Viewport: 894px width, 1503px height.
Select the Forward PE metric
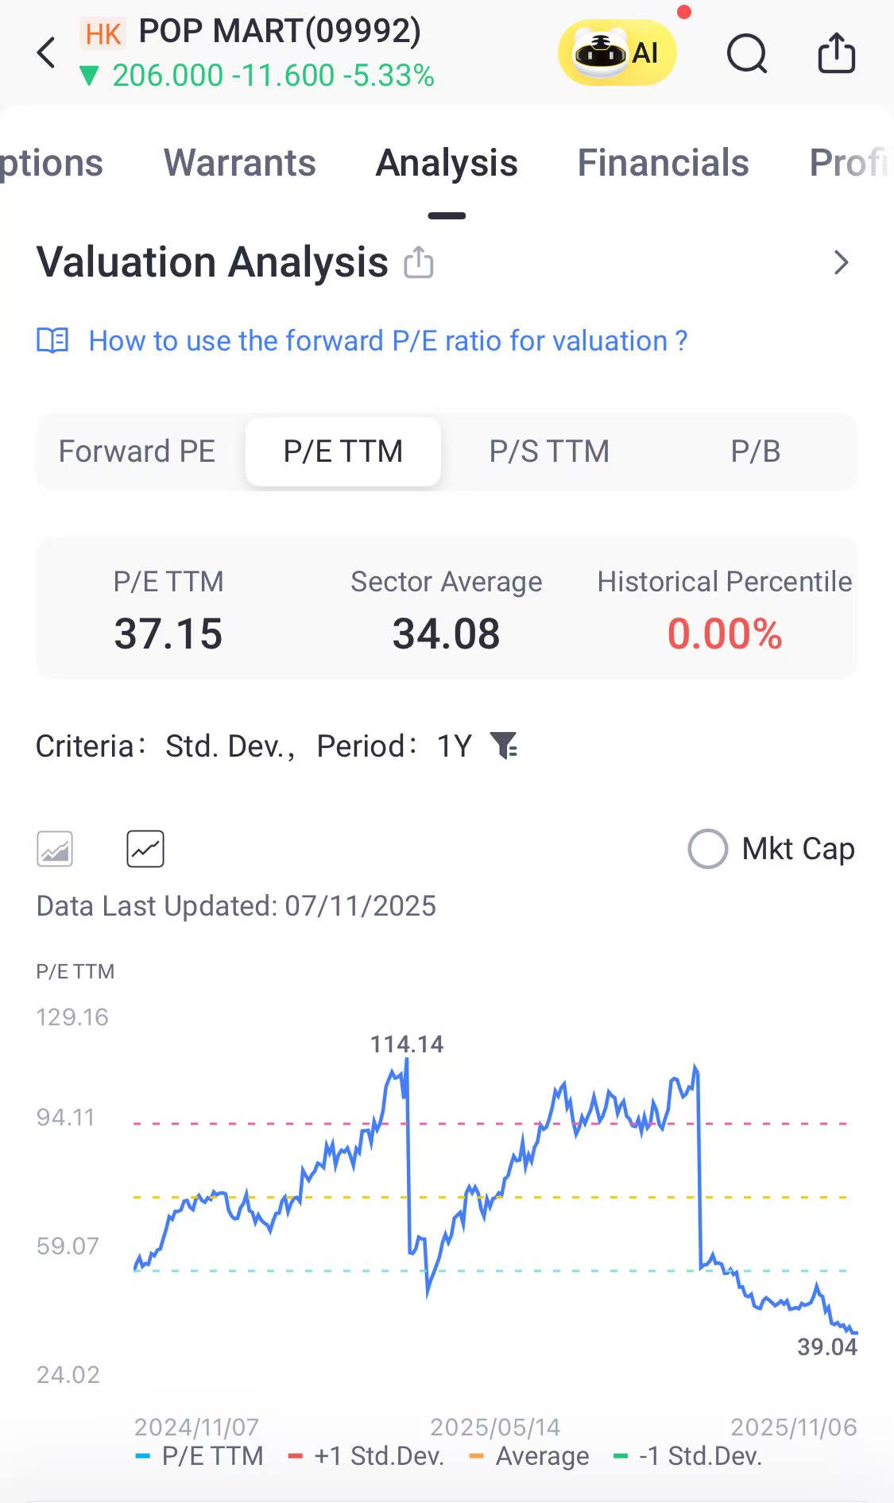[x=137, y=451]
